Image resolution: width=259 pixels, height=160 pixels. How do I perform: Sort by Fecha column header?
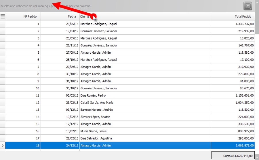(x=60, y=17)
